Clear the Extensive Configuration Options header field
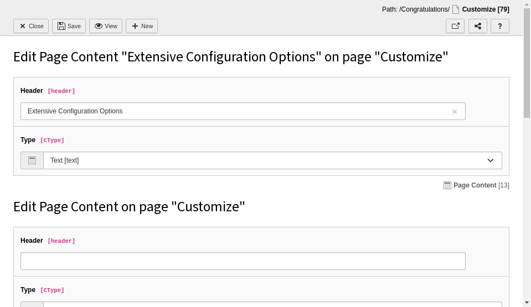This screenshot has height=307, width=531. point(455,111)
